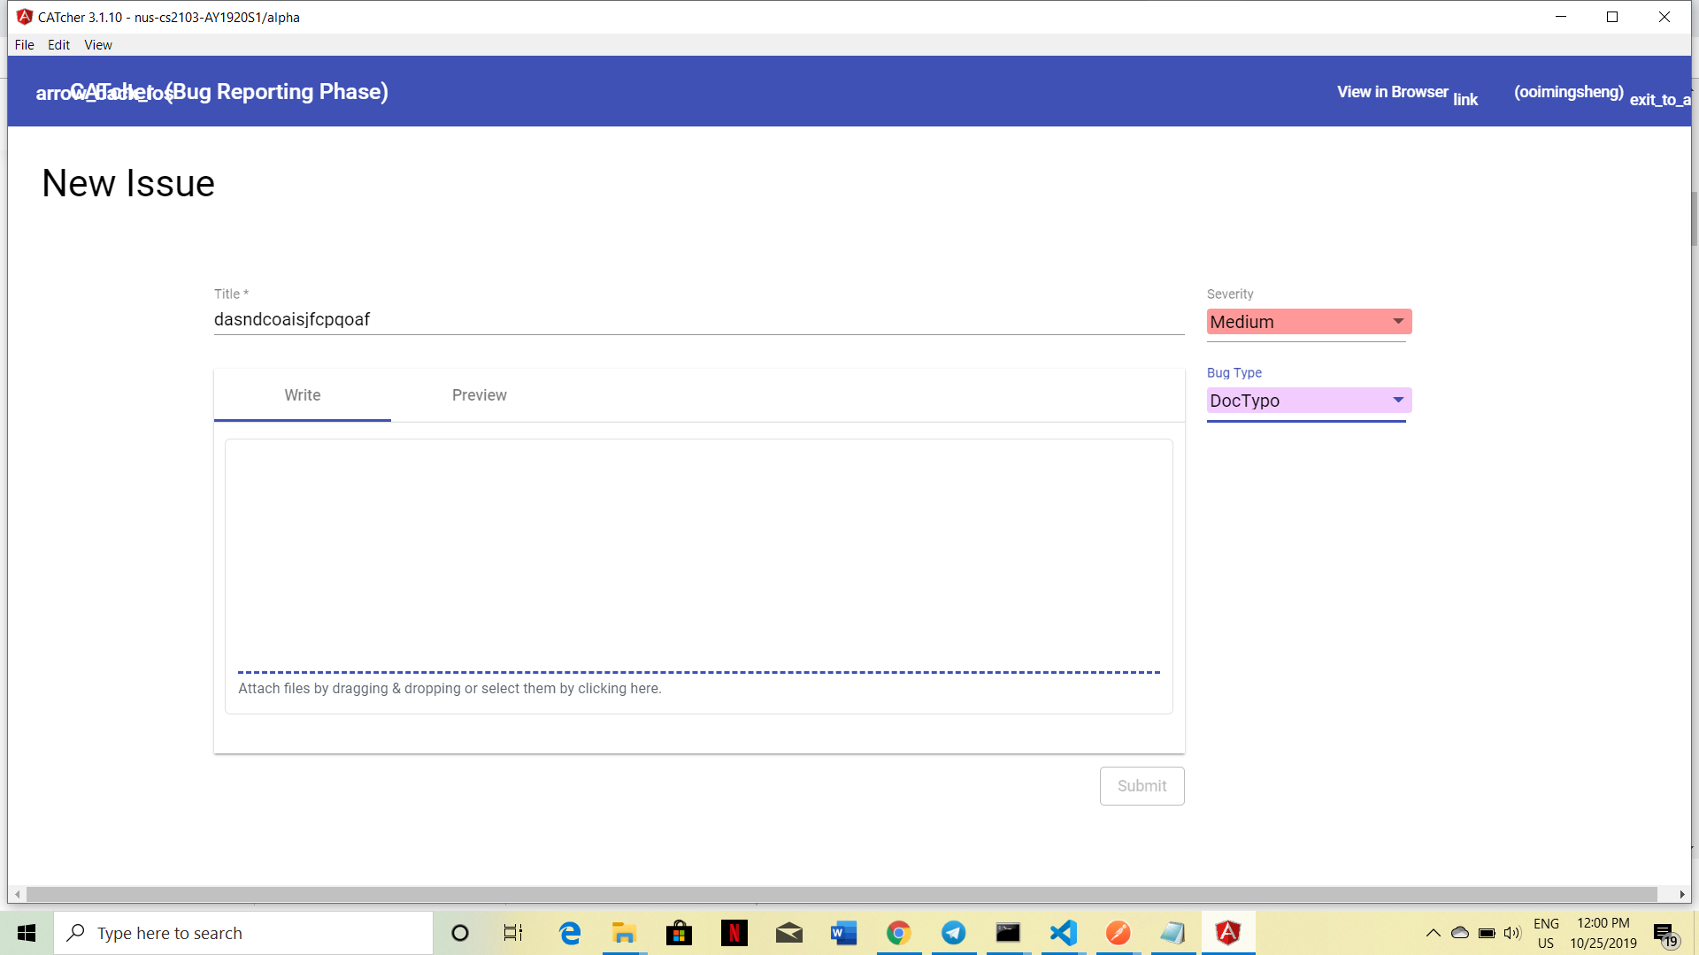The height and width of the screenshot is (955, 1699).
Task: Open Netflix from the taskbar
Action: [734, 933]
